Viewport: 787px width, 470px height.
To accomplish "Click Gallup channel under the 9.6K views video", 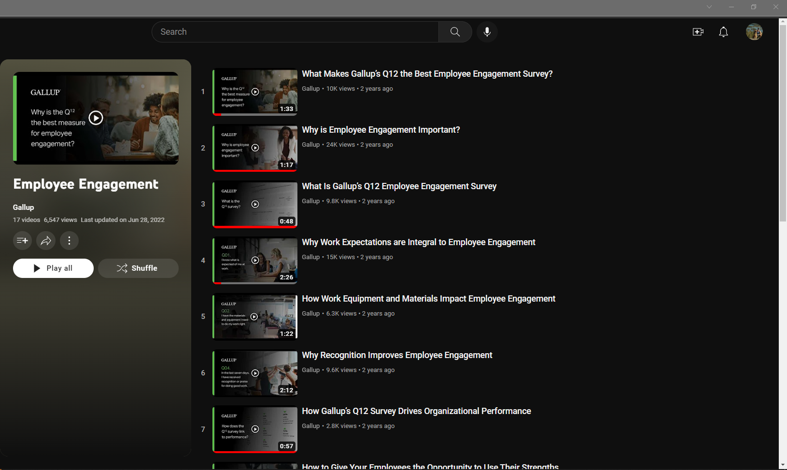I will tap(310, 370).
